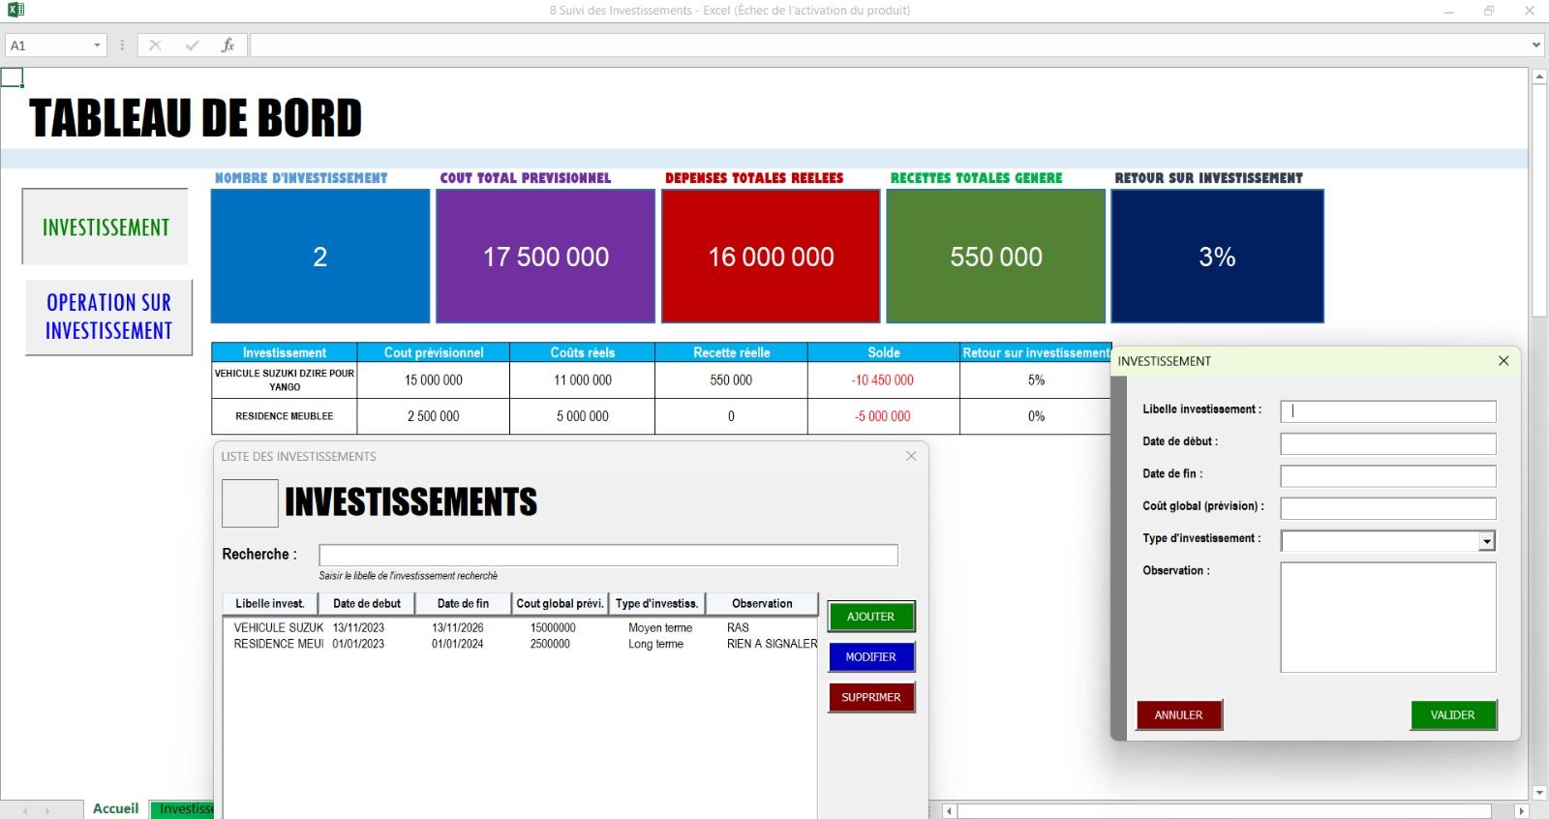Click the -10 450 000 solde cell

[x=883, y=379]
